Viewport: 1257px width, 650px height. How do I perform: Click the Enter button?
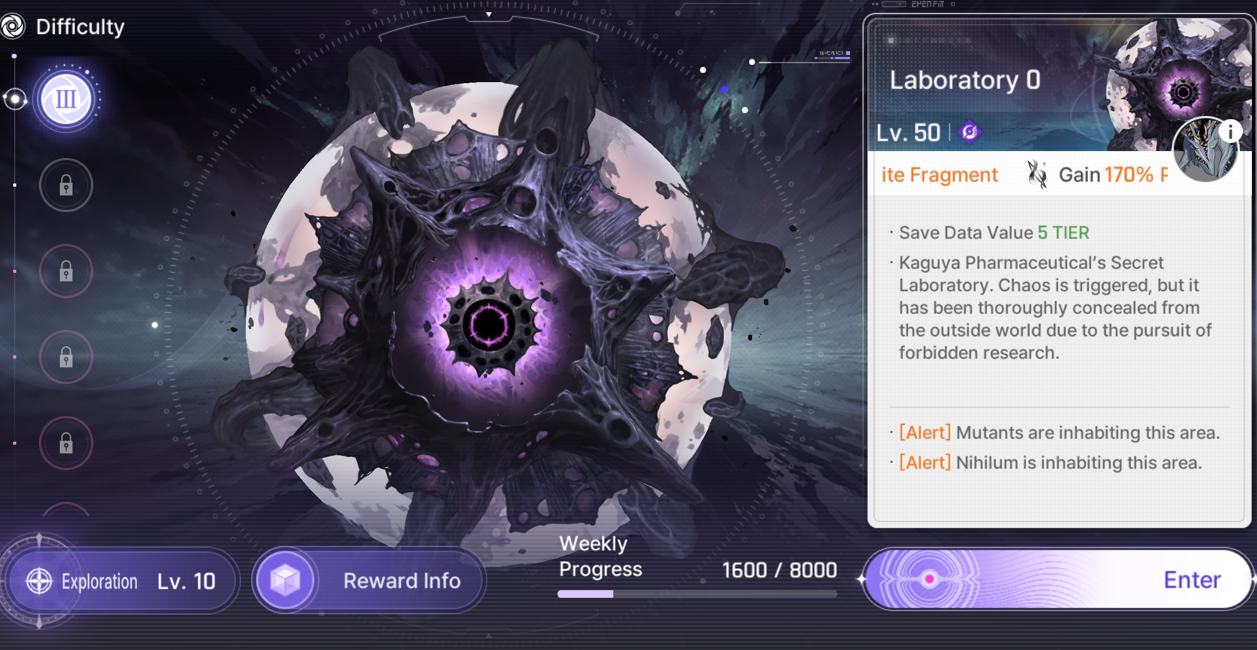(1058, 579)
